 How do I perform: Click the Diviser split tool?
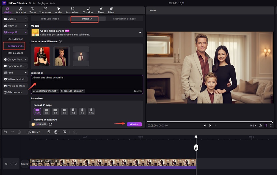coord(34,132)
